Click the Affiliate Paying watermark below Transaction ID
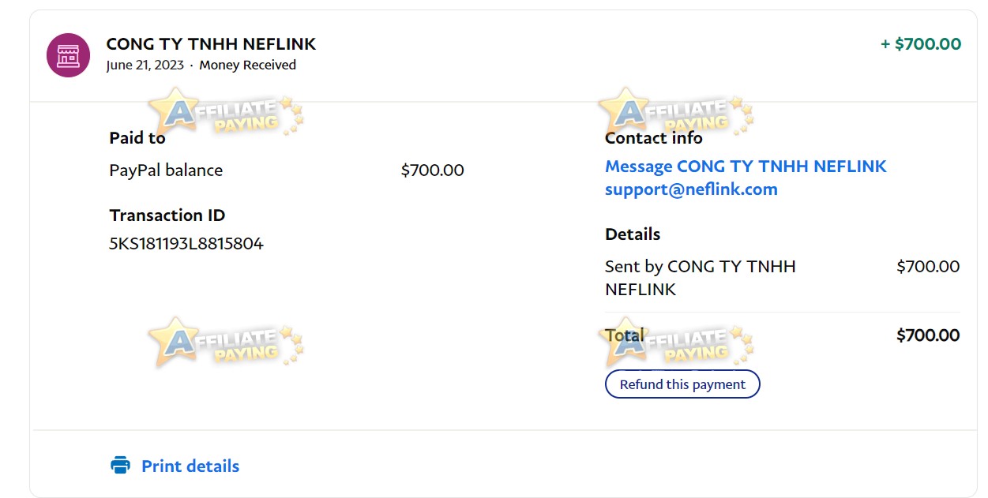The image size is (988, 498). pyautogui.click(x=225, y=342)
